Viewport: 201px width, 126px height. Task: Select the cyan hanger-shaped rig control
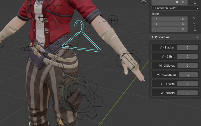pos(86,41)
